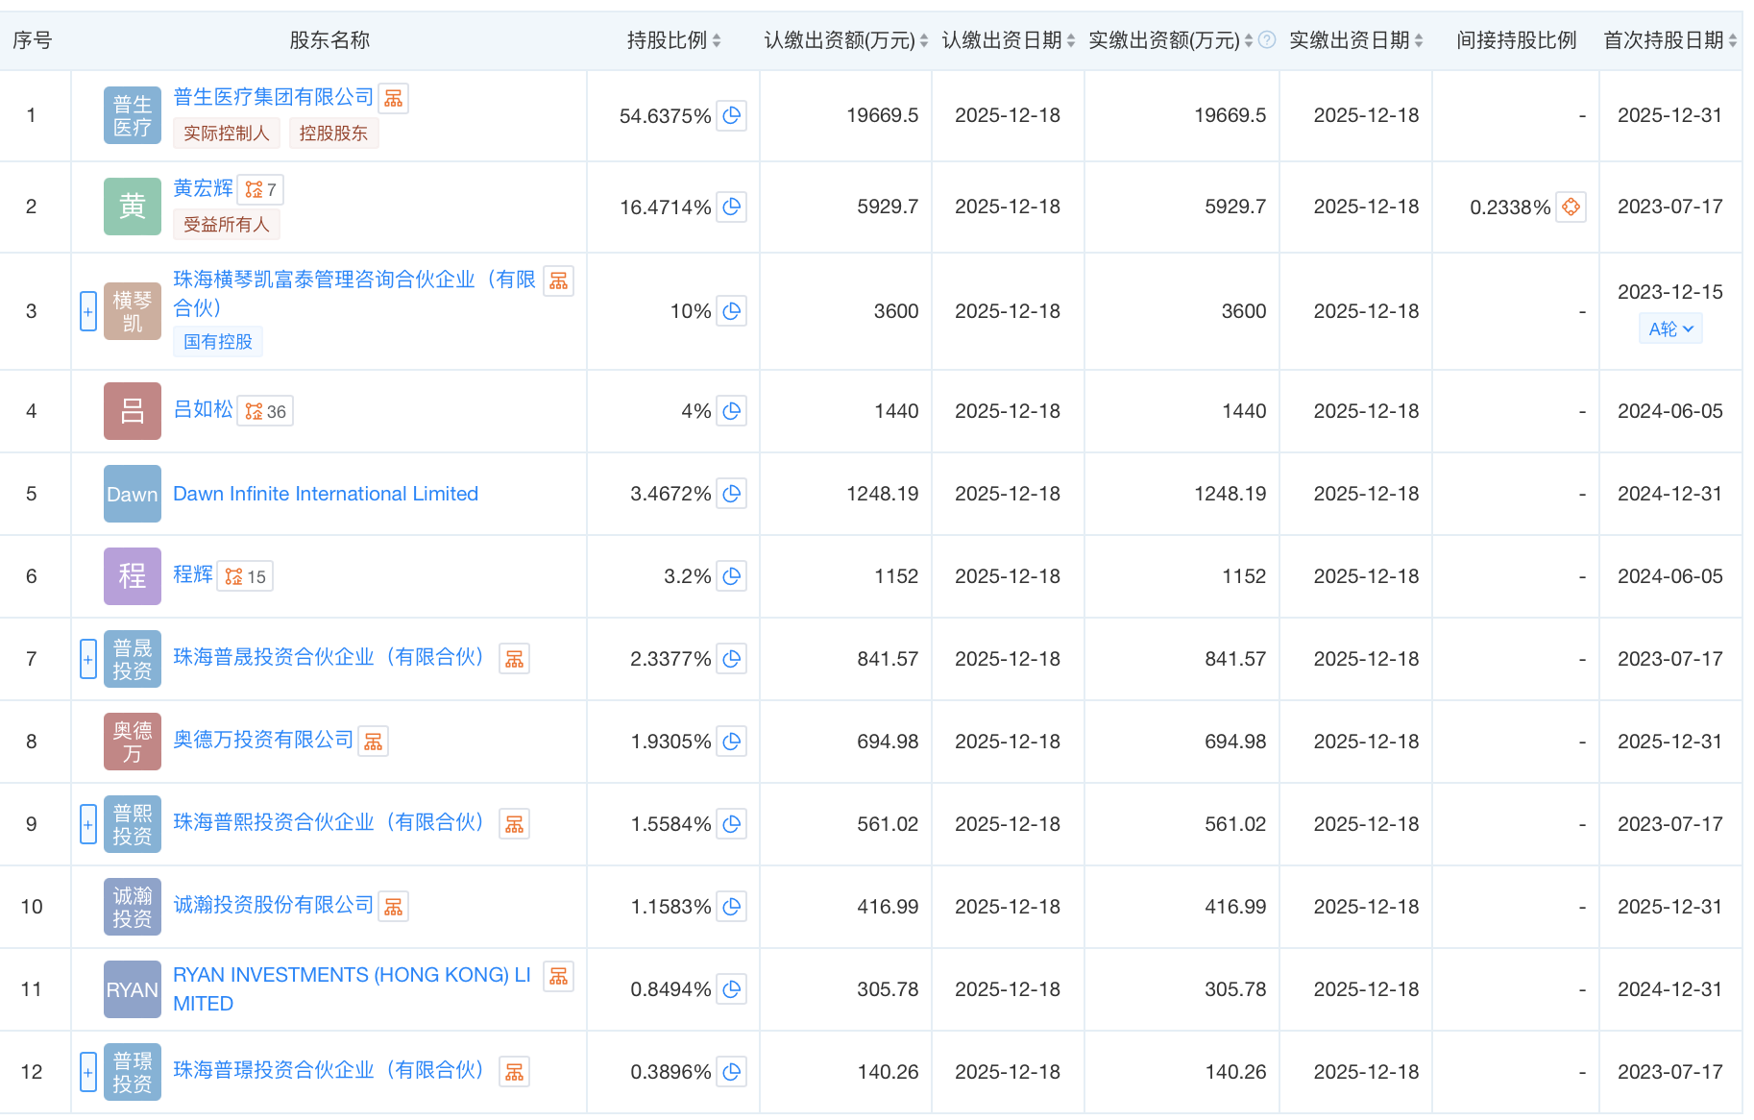Open shareholding pie chart for 黄宏辉 row
This screenshot has height=1120, width=1754.
pyautogui.click(x=732, y=207)
